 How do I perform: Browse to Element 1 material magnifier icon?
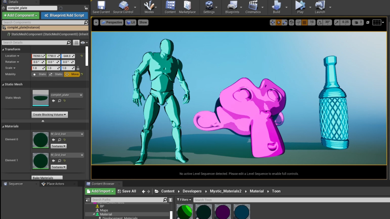click(59, 161)
